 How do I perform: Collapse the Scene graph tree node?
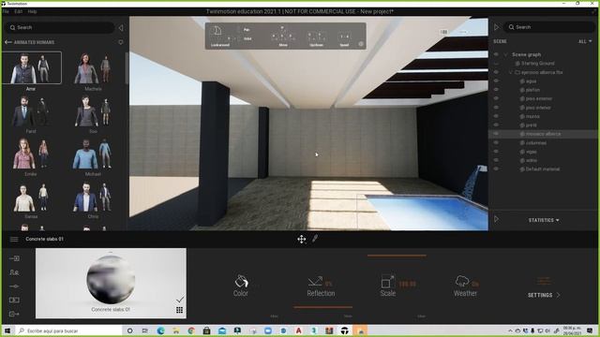pos(505,54)
